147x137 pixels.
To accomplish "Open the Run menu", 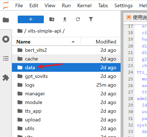I will click(x=66, y=5).
